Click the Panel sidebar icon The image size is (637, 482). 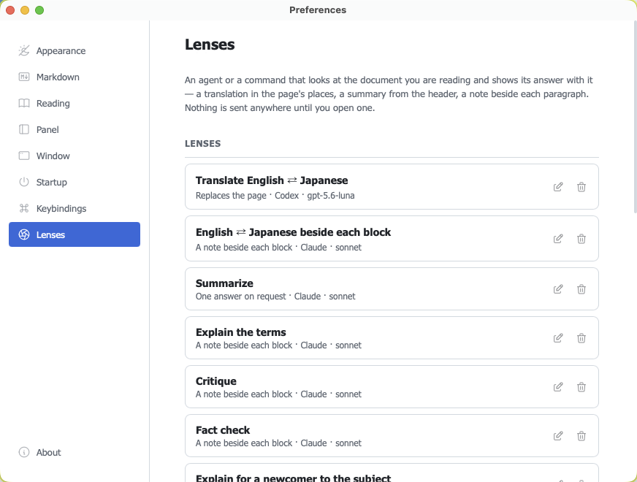pyautogui.click(x=24, y=129)
